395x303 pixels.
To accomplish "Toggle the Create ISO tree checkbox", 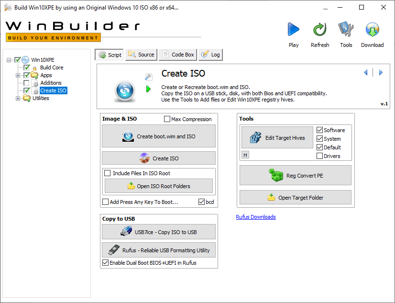I will click(x=27, y=90).
